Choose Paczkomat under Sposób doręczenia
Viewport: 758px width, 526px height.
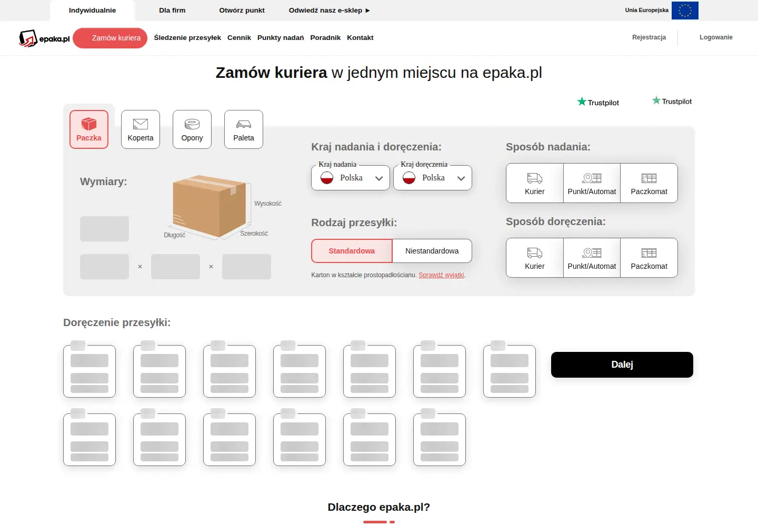point(649,258)
